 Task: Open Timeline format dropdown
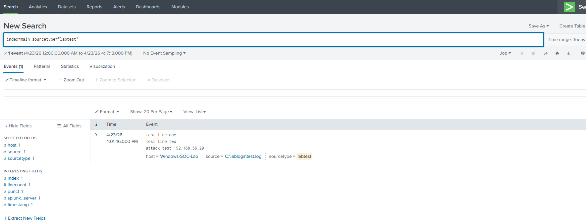click(26, 80)
